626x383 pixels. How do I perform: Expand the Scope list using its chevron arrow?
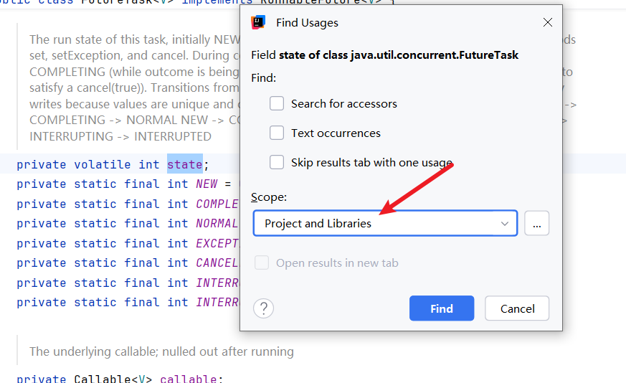click(505, 223)
